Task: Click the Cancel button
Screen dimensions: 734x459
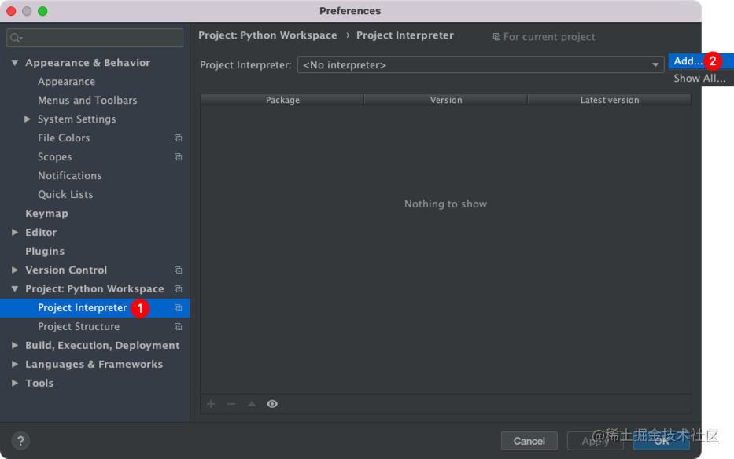Action: [529, 441]
